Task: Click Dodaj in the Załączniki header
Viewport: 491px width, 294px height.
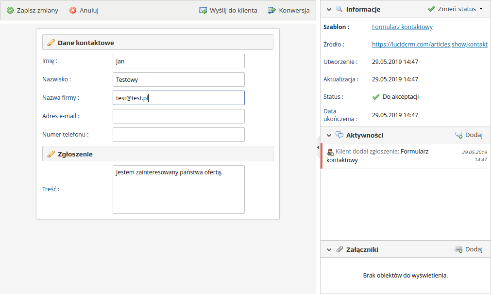Action: (x=474, y=249)
